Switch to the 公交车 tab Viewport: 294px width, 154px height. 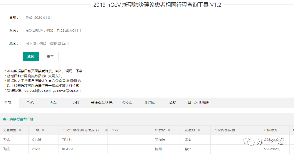127,103
